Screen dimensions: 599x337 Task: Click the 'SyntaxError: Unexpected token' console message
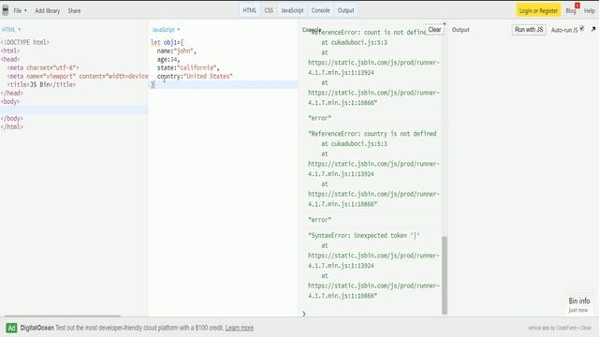pyautogui.click(x=364, y=235)
